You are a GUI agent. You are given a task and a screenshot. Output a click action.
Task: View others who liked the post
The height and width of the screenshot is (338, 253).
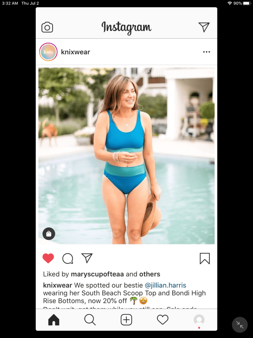click(150, 274)
